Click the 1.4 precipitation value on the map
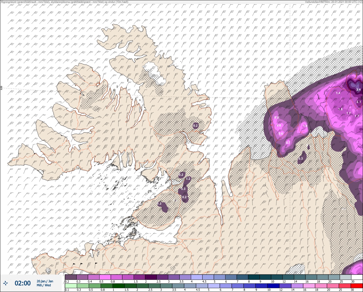Viewport: 363px width, 292px height. click(338, 93)
